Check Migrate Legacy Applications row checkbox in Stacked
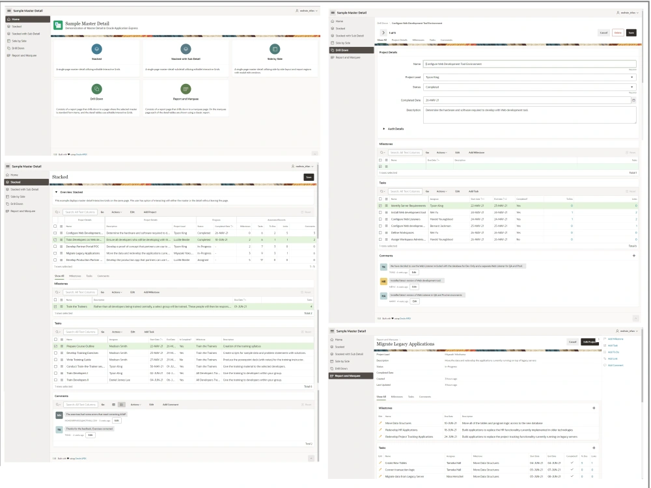 pos(55,253)
